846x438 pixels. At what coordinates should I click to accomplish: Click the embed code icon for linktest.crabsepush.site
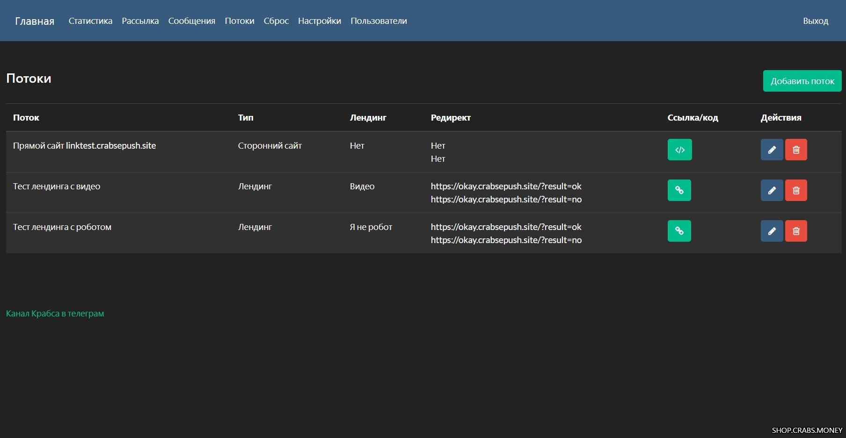679,150
